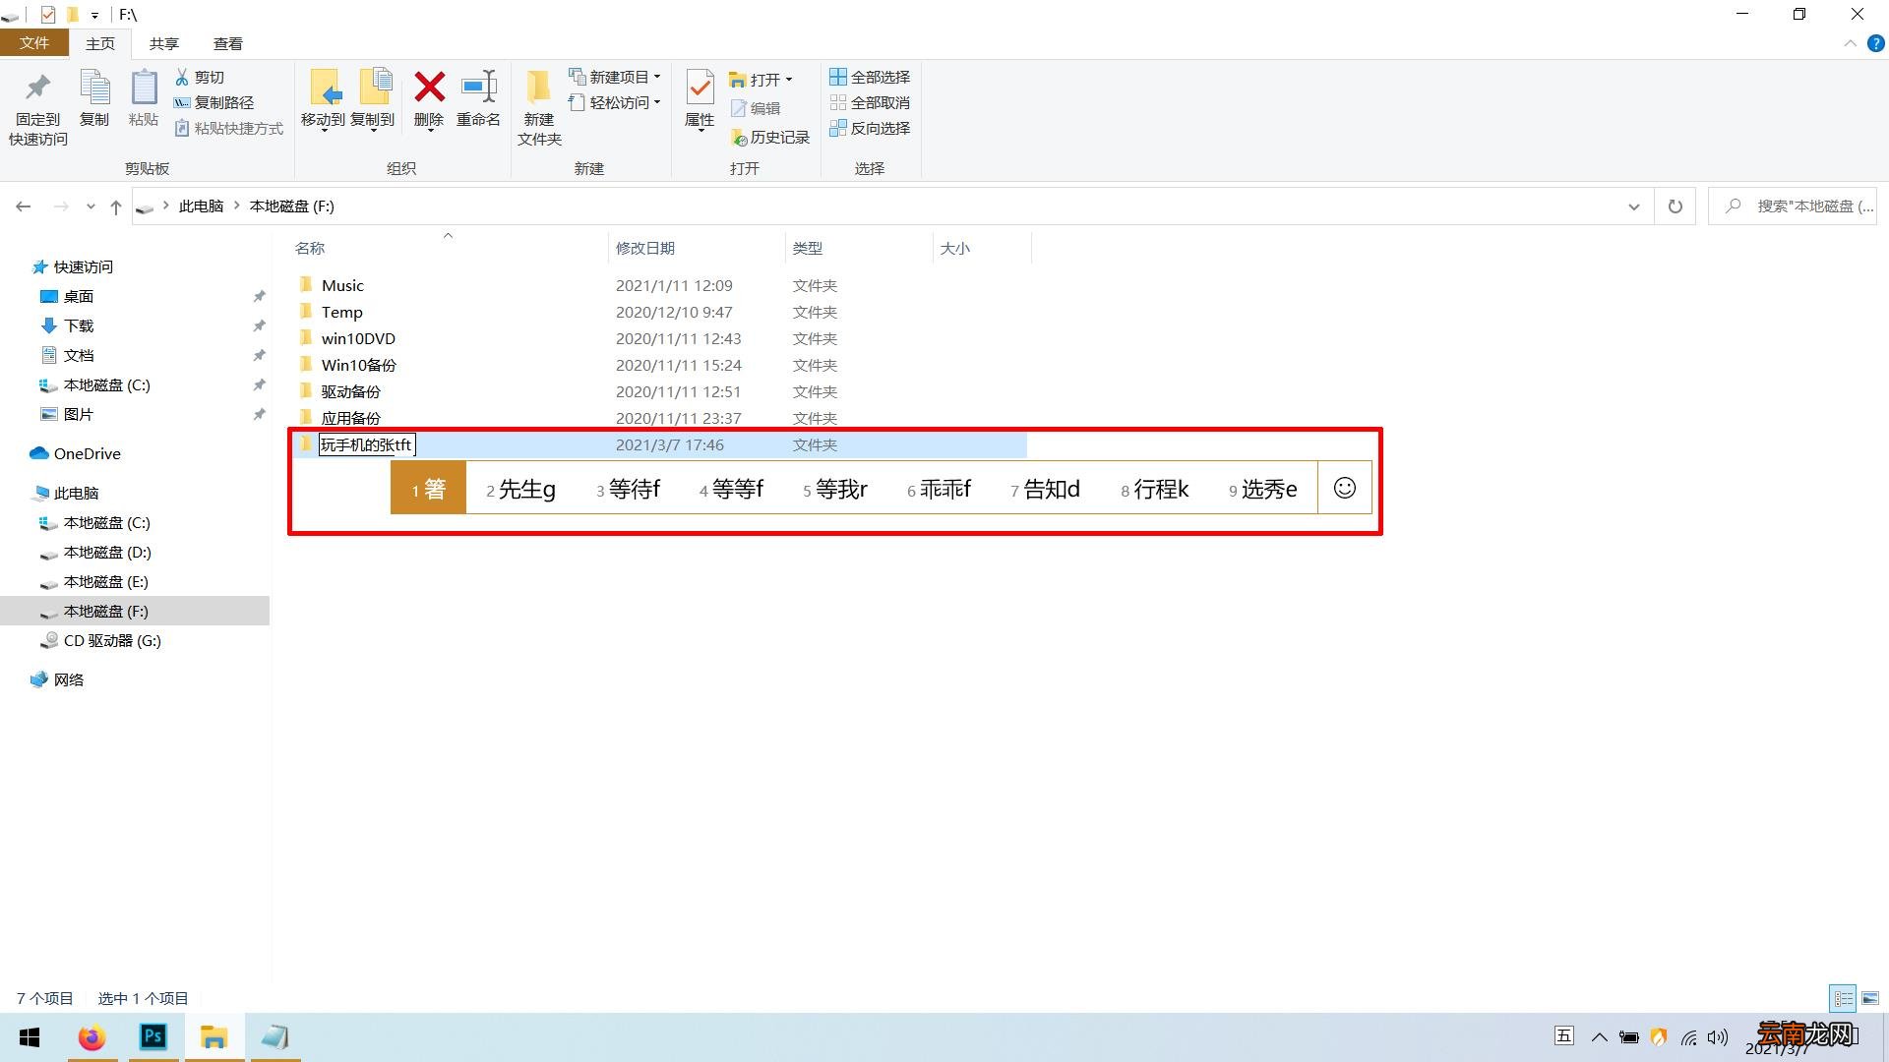1889x1062 pixels.
Task: Click in the search 本地磁盘 box
Action: (1792, 206)
